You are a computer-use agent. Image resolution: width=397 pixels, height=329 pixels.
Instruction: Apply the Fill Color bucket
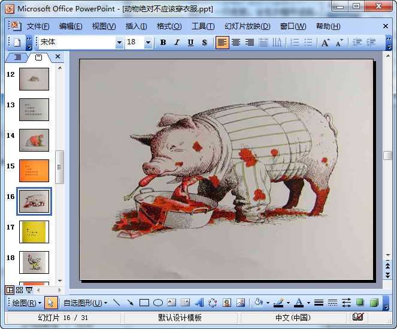[x=258, y=303]
